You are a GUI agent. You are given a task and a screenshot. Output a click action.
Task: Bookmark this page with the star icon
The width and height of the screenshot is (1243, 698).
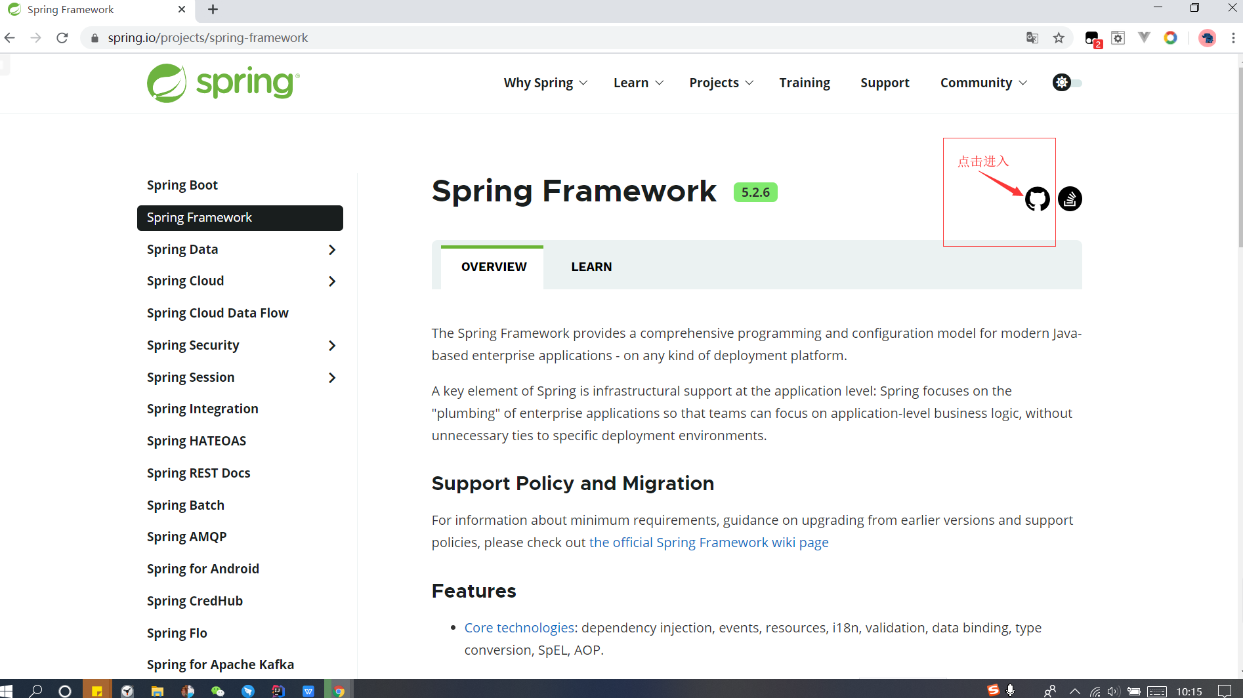(x=1059, y=37)
